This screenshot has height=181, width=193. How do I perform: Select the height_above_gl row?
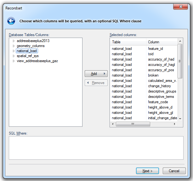tap(144, 113)
